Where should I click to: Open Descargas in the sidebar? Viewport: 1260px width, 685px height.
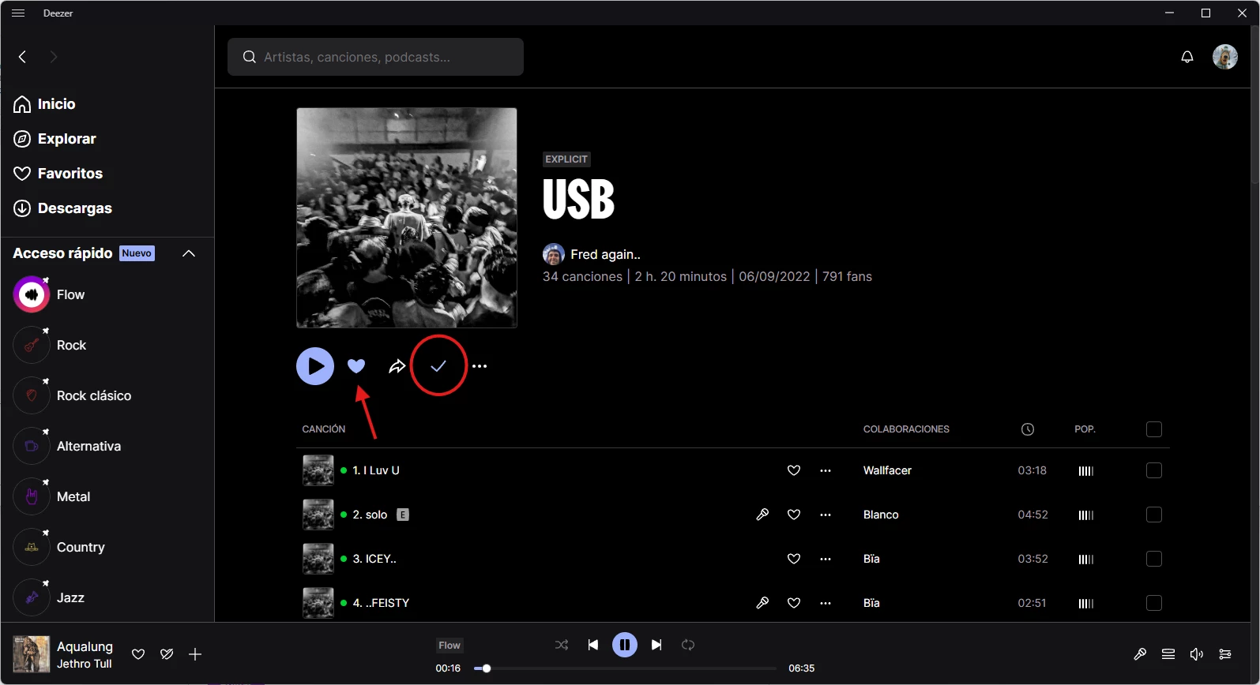tap(62, 208)
